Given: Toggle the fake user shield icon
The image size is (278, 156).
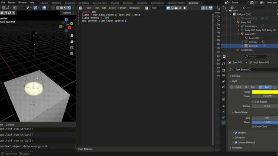Looking at the screenshot, I should (168, 8).
